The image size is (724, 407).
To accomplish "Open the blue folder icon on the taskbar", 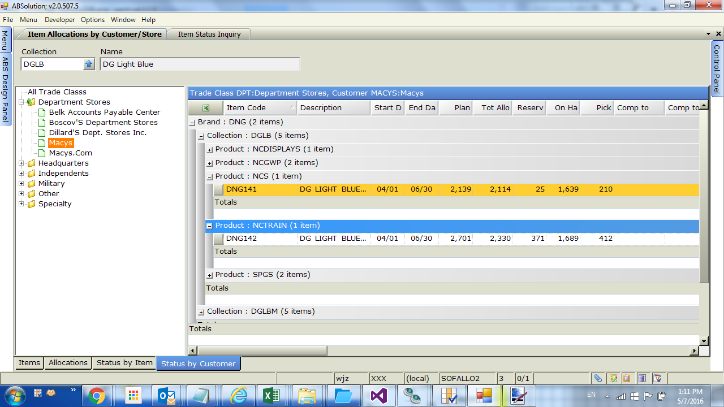I will (343, 396).
